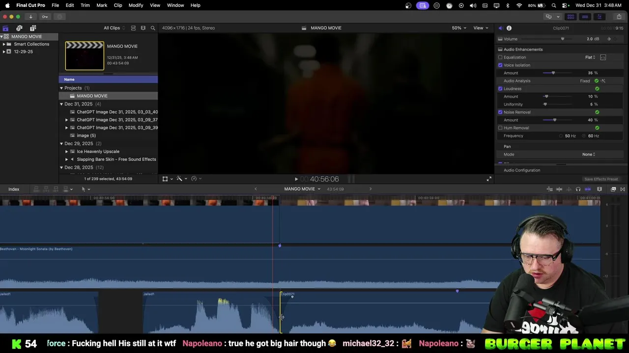This screenshot has width=629, height=353.
Task: Open the Trim menu
Action: pyautogui.click(x=85, y=5)
